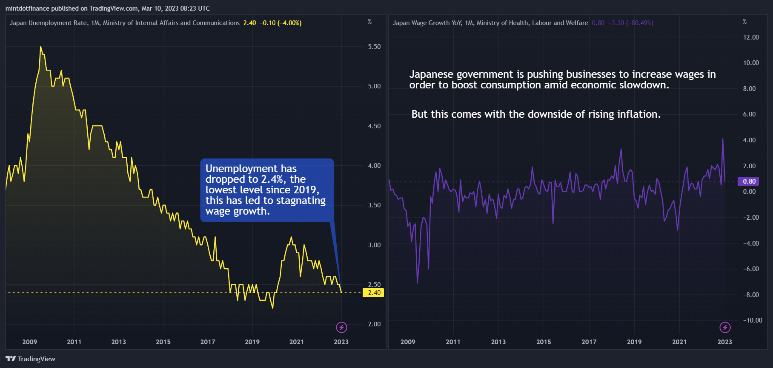Click 2013 on the wage growth time axis
This screenshot has height=368, width=773.
coord(498,342)
